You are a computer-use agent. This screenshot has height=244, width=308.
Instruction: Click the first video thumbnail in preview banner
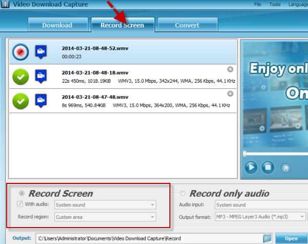[x=255, y=121]
